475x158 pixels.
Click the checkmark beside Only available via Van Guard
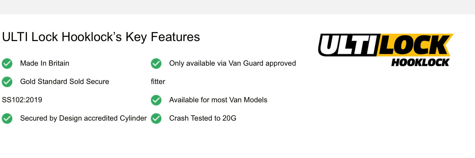click(x=156, y=64)
